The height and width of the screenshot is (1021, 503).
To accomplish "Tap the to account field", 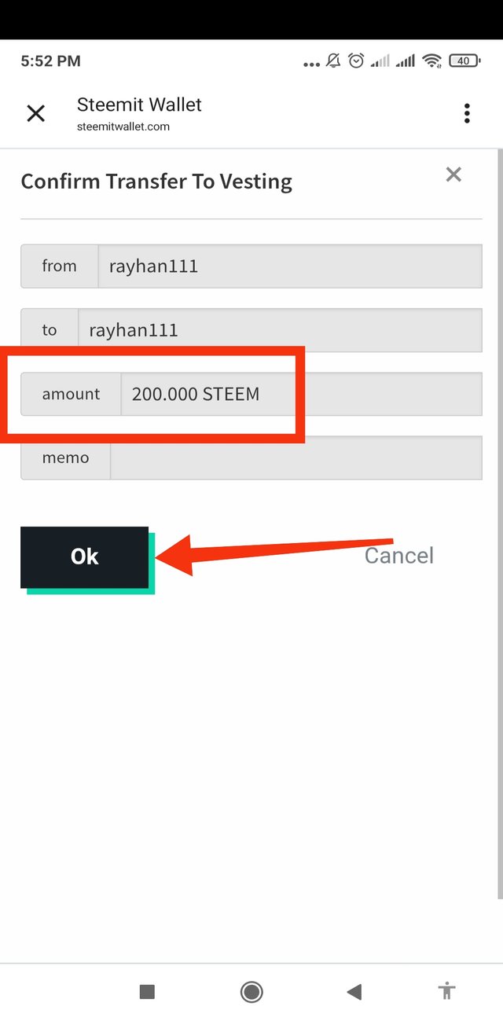I will tap(279, 330).
